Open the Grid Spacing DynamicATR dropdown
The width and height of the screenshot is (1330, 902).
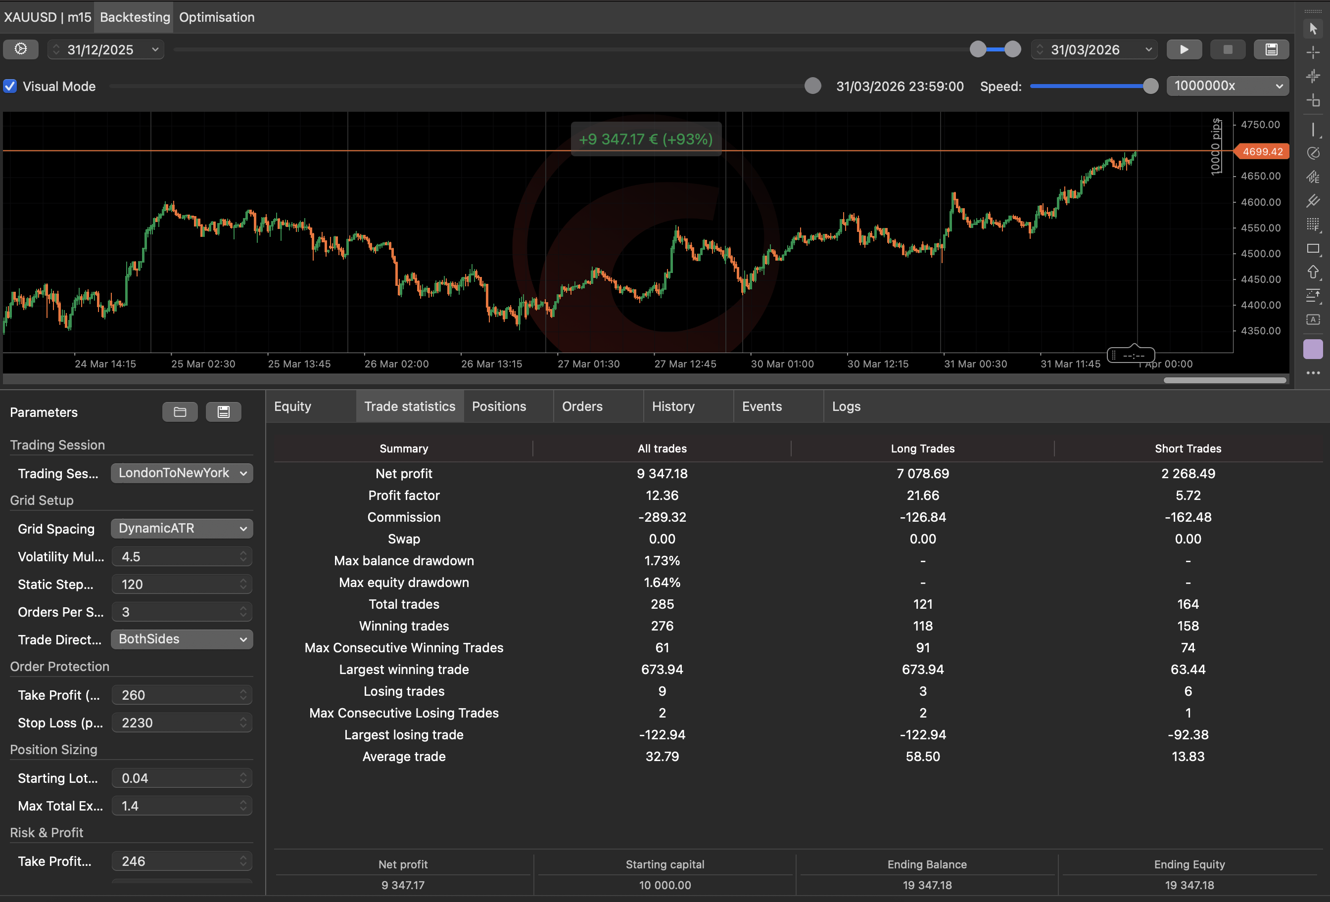[182, 529]
